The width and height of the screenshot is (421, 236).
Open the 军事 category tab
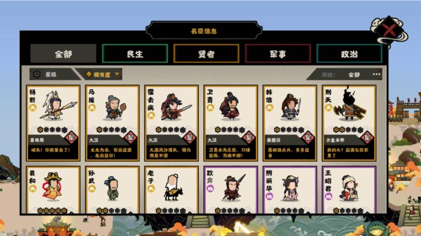(x=278, y=54)
